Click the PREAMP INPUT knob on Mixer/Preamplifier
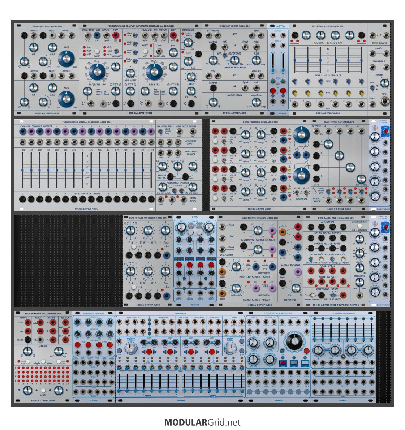This screenshot has width=405, height=430. tap(385, 83)
